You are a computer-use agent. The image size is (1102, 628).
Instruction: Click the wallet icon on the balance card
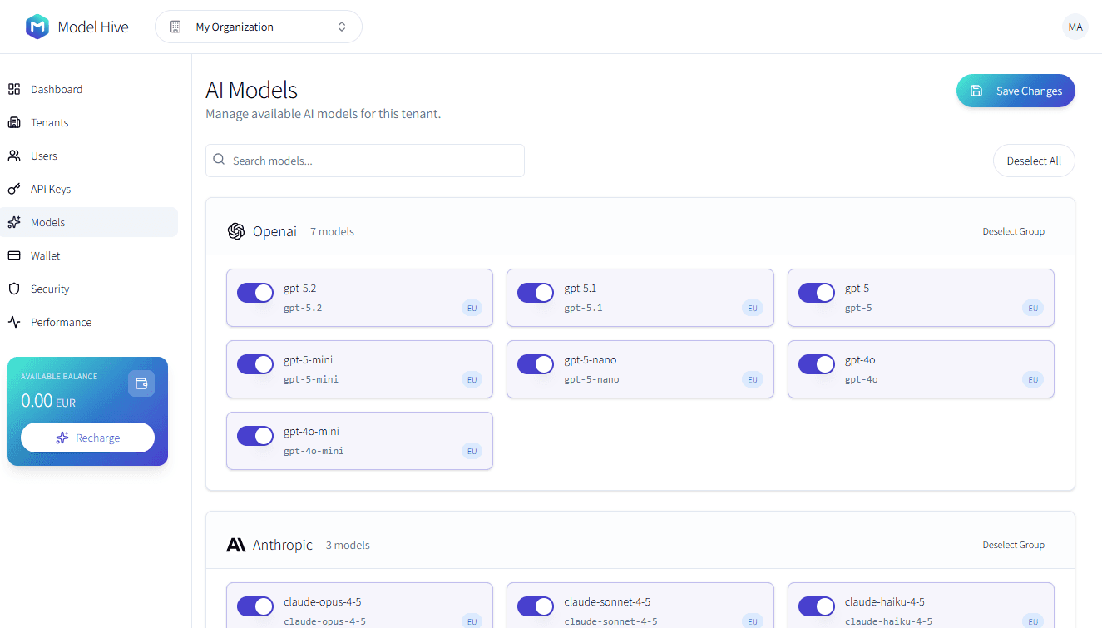pyautogui.click(x=141, y=383)
